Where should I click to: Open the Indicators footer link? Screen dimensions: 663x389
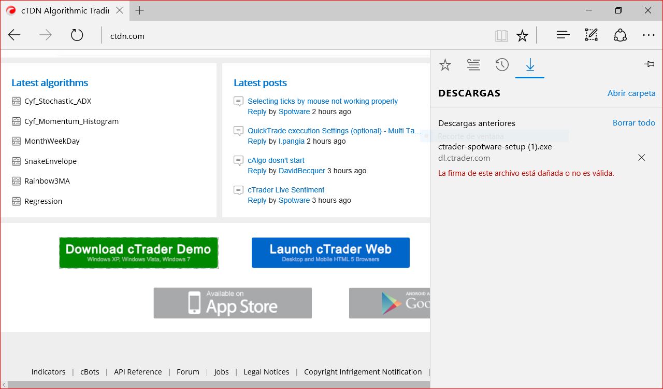click(48, 372)
